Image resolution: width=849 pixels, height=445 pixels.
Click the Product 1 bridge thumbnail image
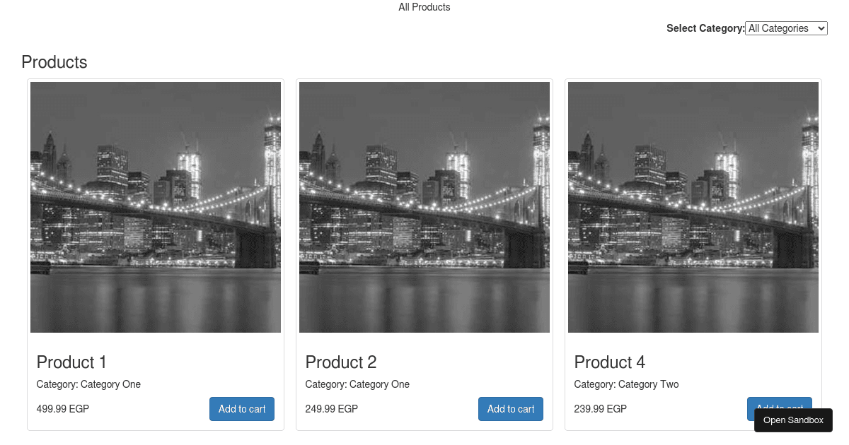(155, 207)
